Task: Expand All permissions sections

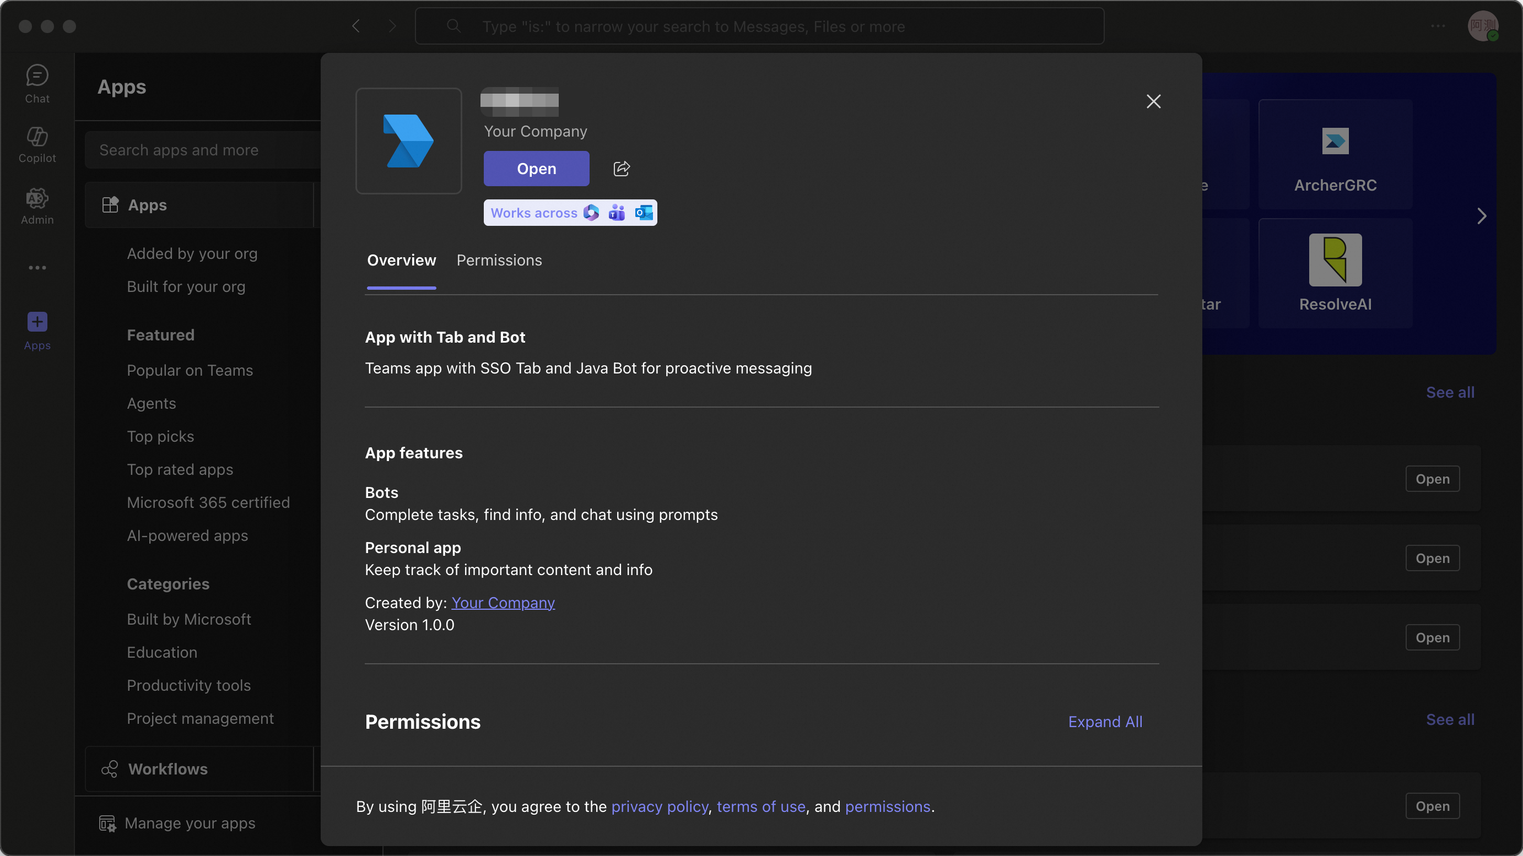Action: [1105, 721]
